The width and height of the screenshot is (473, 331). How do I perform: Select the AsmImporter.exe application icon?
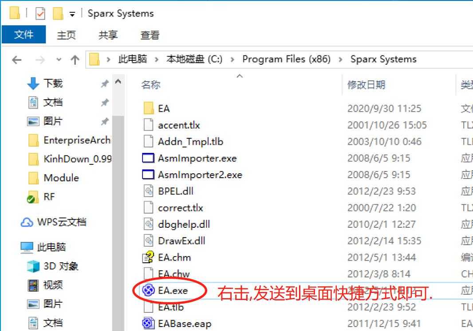point(148,158)
